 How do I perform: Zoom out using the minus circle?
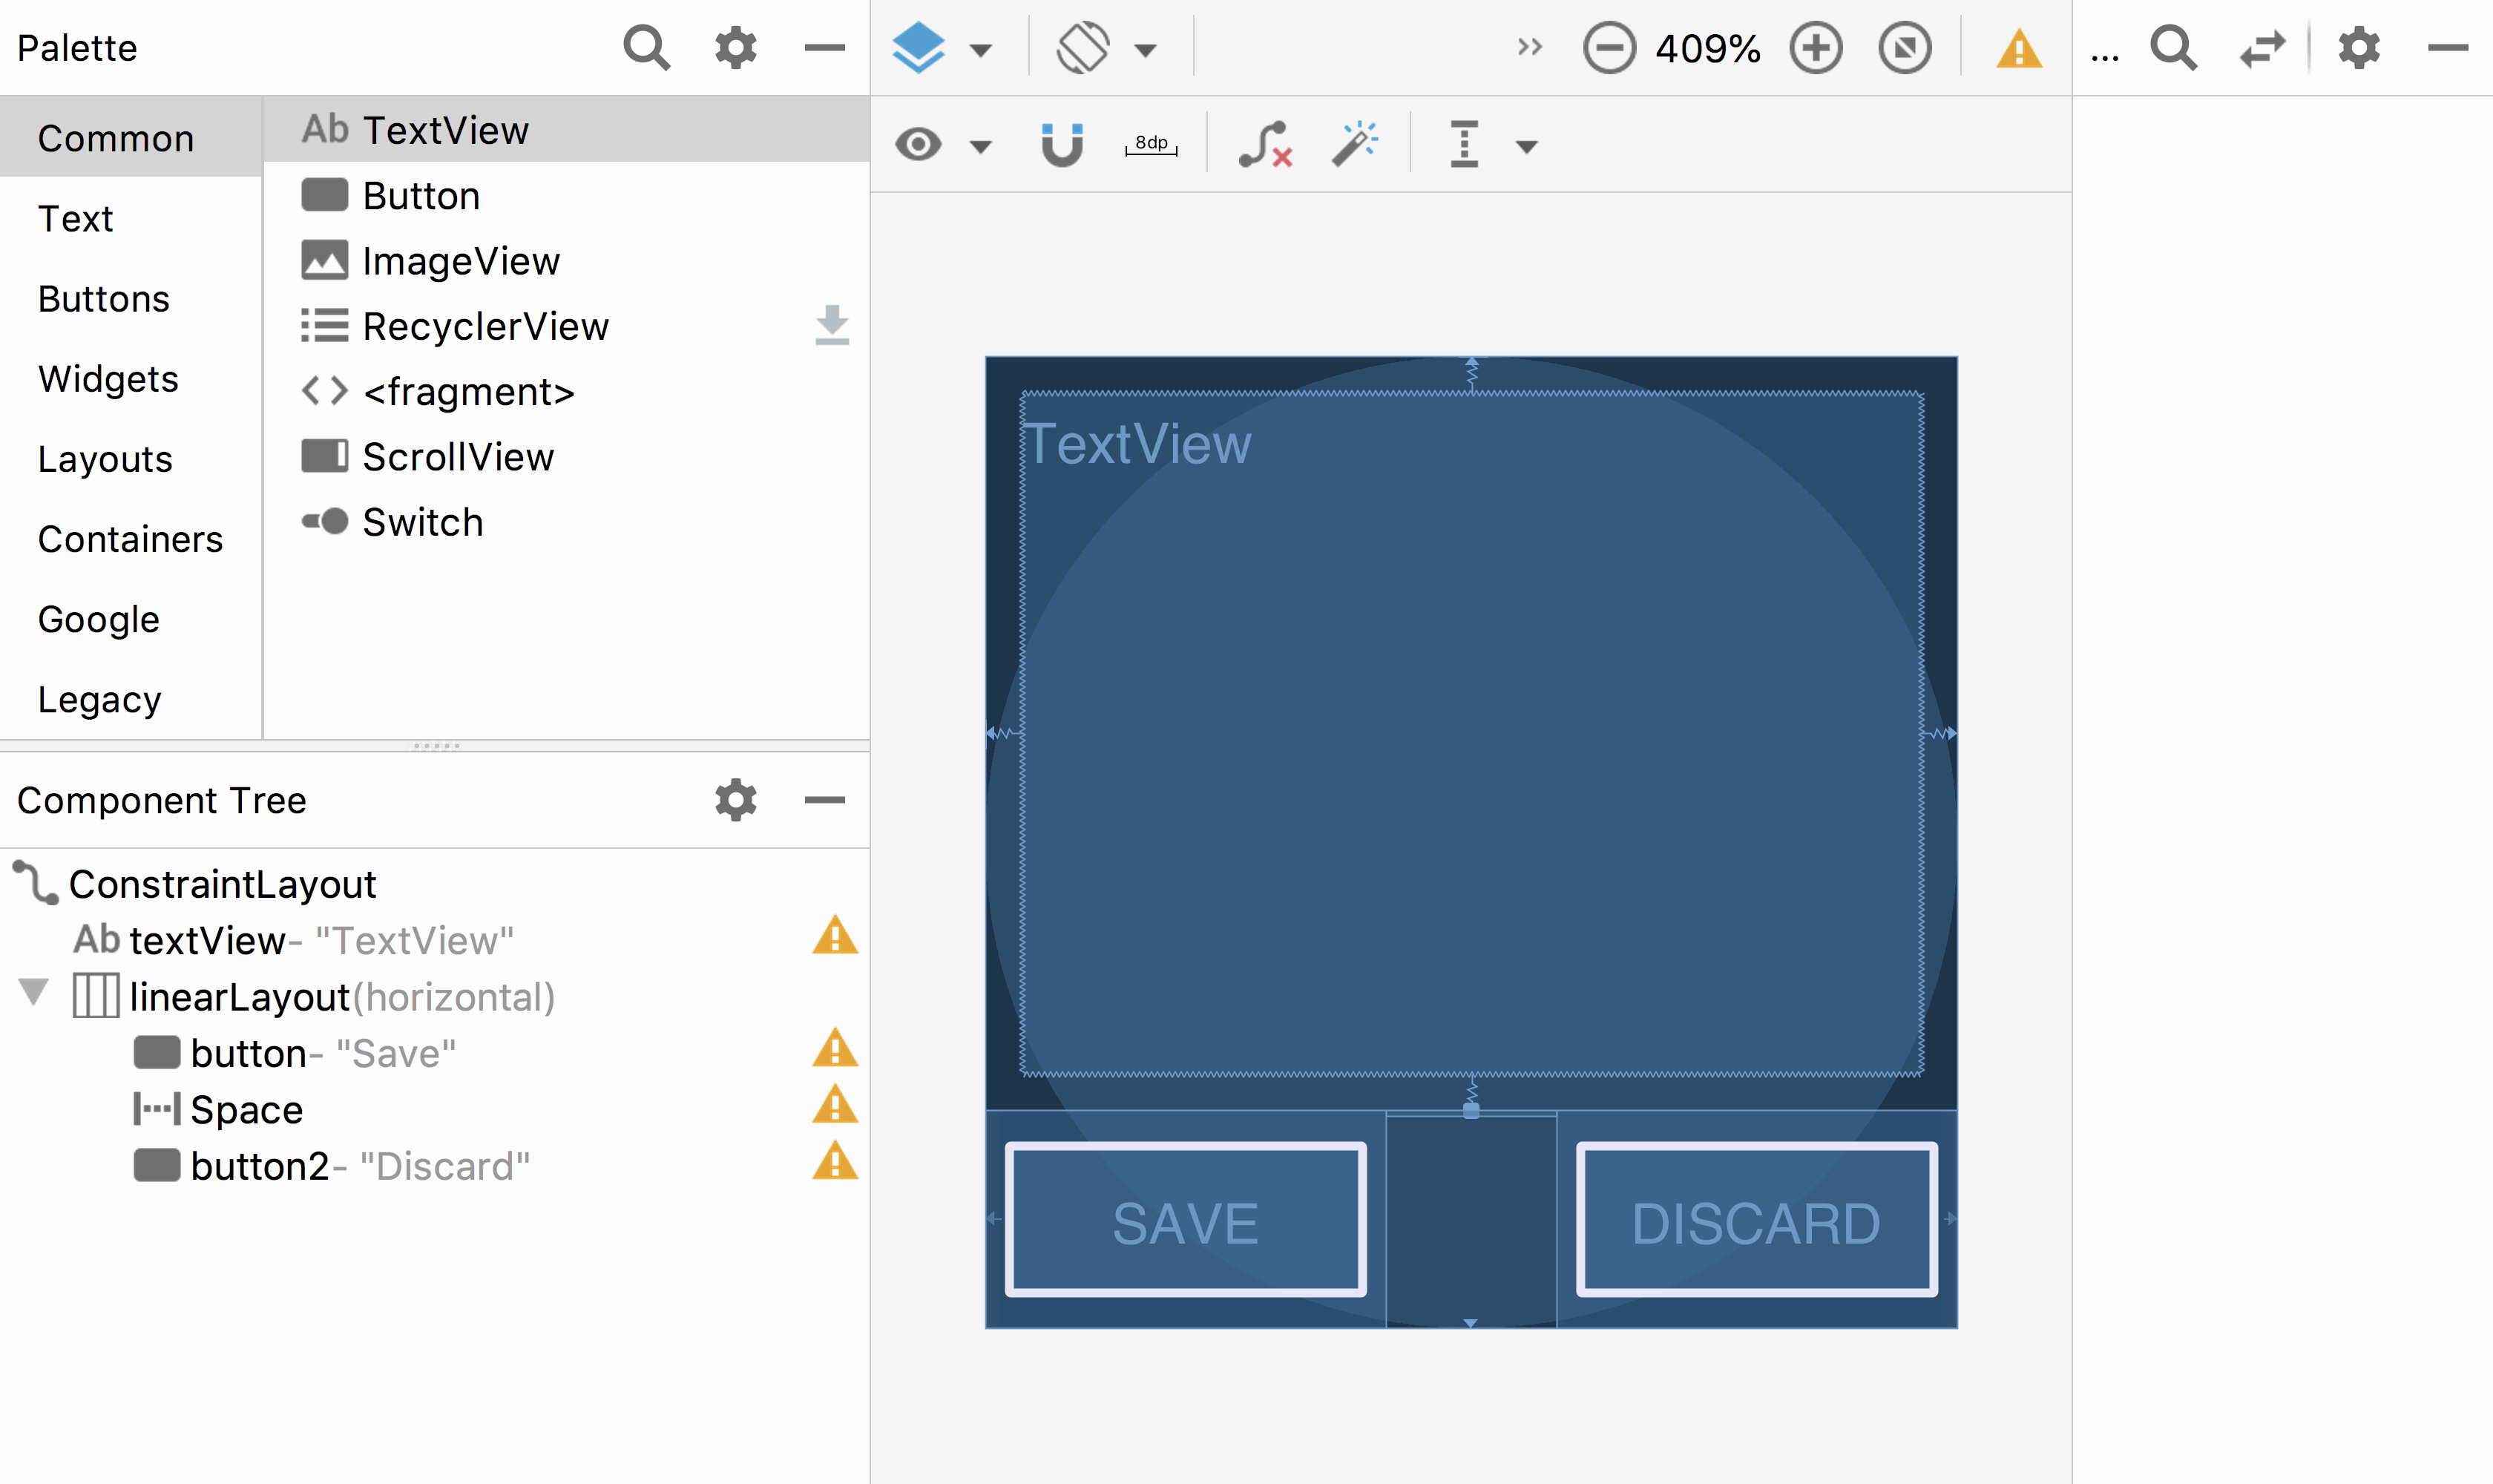pos(1608,48)
